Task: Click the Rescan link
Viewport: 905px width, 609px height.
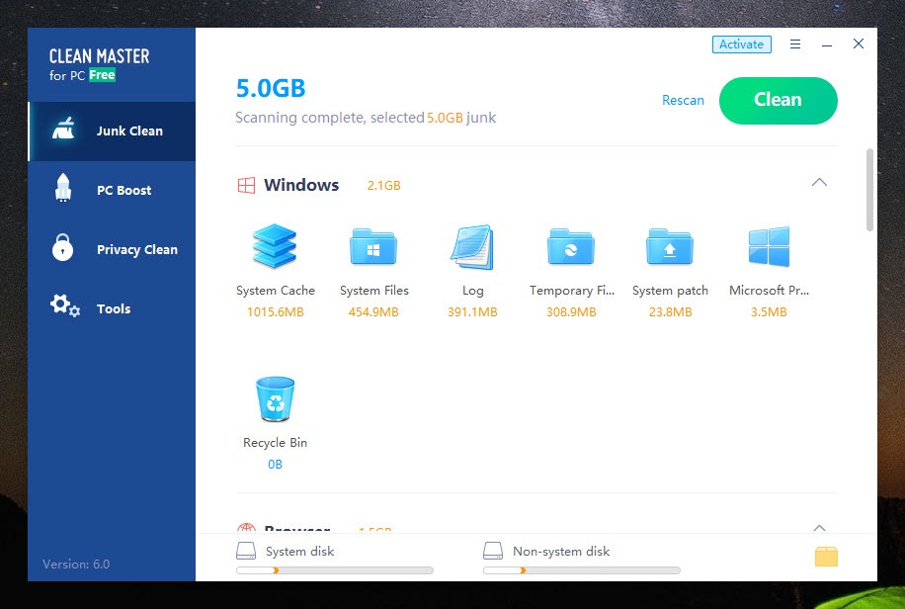Action: (x=683, y=100)
